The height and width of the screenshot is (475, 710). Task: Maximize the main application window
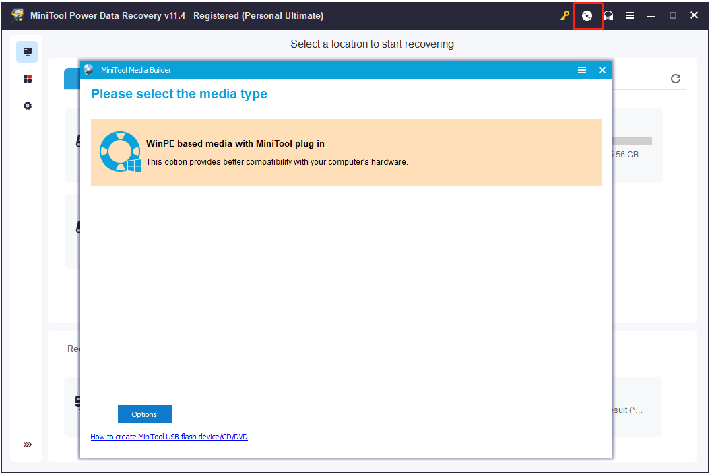click(673, 16)
